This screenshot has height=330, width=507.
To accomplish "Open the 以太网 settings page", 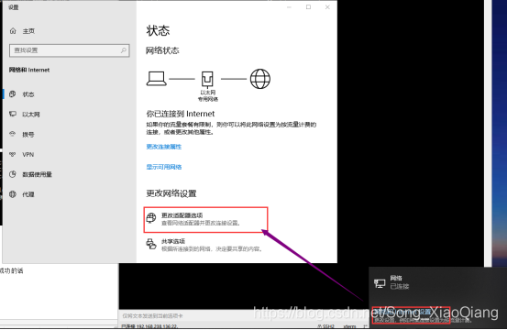I will (31, 115).
